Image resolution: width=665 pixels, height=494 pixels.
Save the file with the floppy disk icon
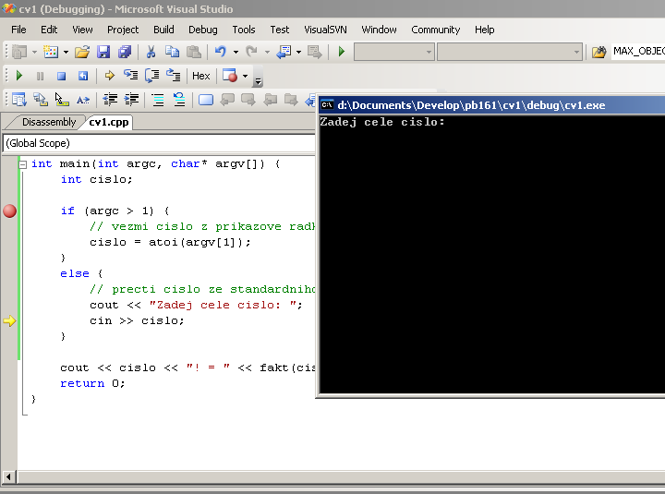pyautogui.click(x=103, y=52)
